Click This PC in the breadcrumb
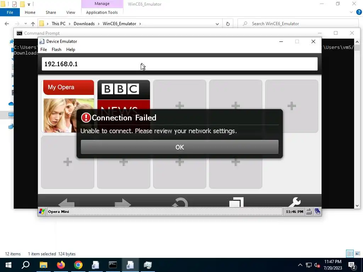 58,24
